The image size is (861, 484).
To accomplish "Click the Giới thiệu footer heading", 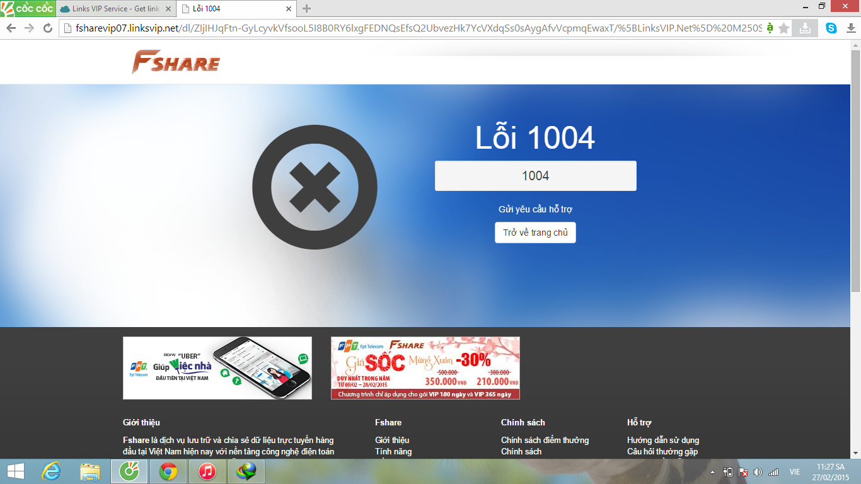I will pyautogui.click(x=141, y=422).
